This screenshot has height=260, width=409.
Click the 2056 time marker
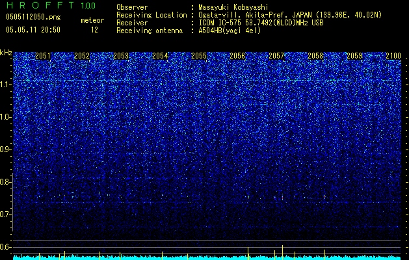pos(237,56)
